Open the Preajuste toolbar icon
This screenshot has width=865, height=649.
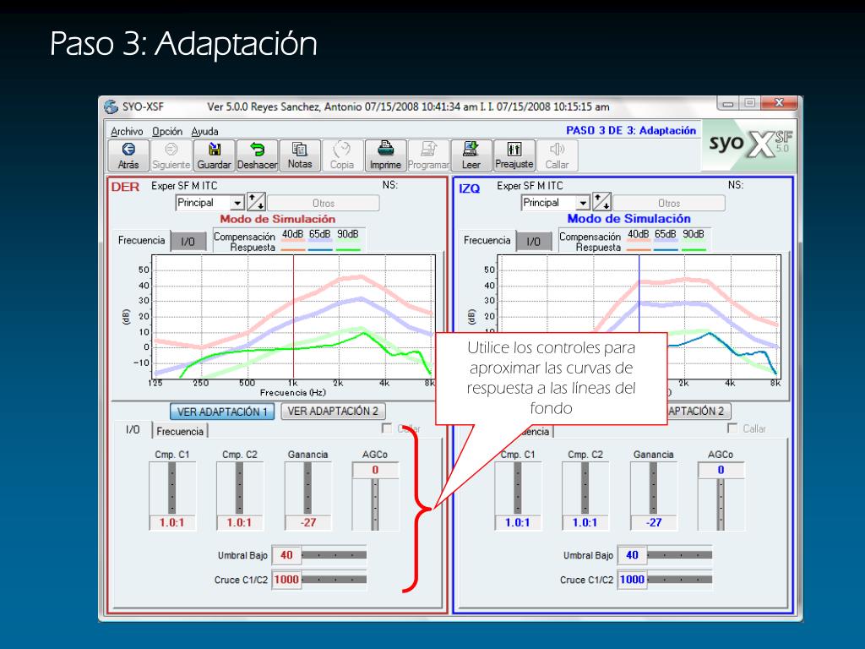(x=514, y=155)
